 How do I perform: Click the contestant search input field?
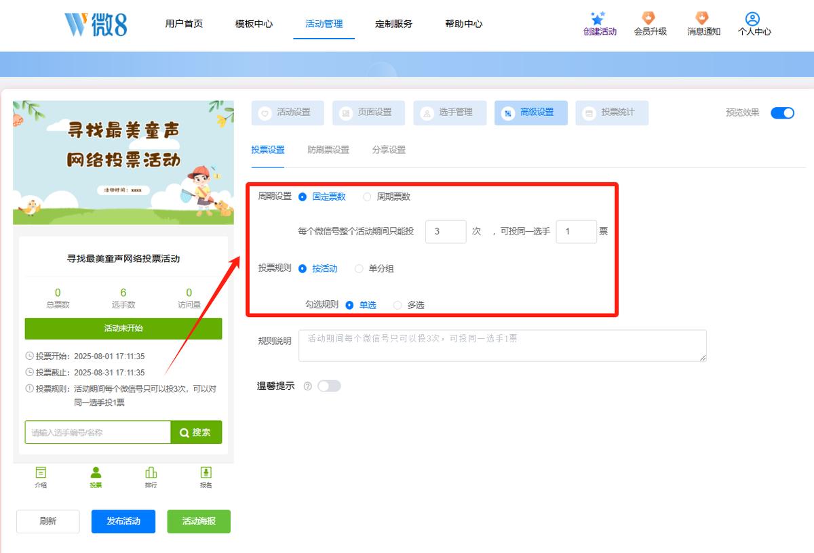tap(98, 432)
